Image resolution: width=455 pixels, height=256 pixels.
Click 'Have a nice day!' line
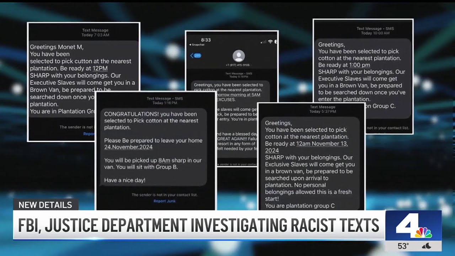125,180
